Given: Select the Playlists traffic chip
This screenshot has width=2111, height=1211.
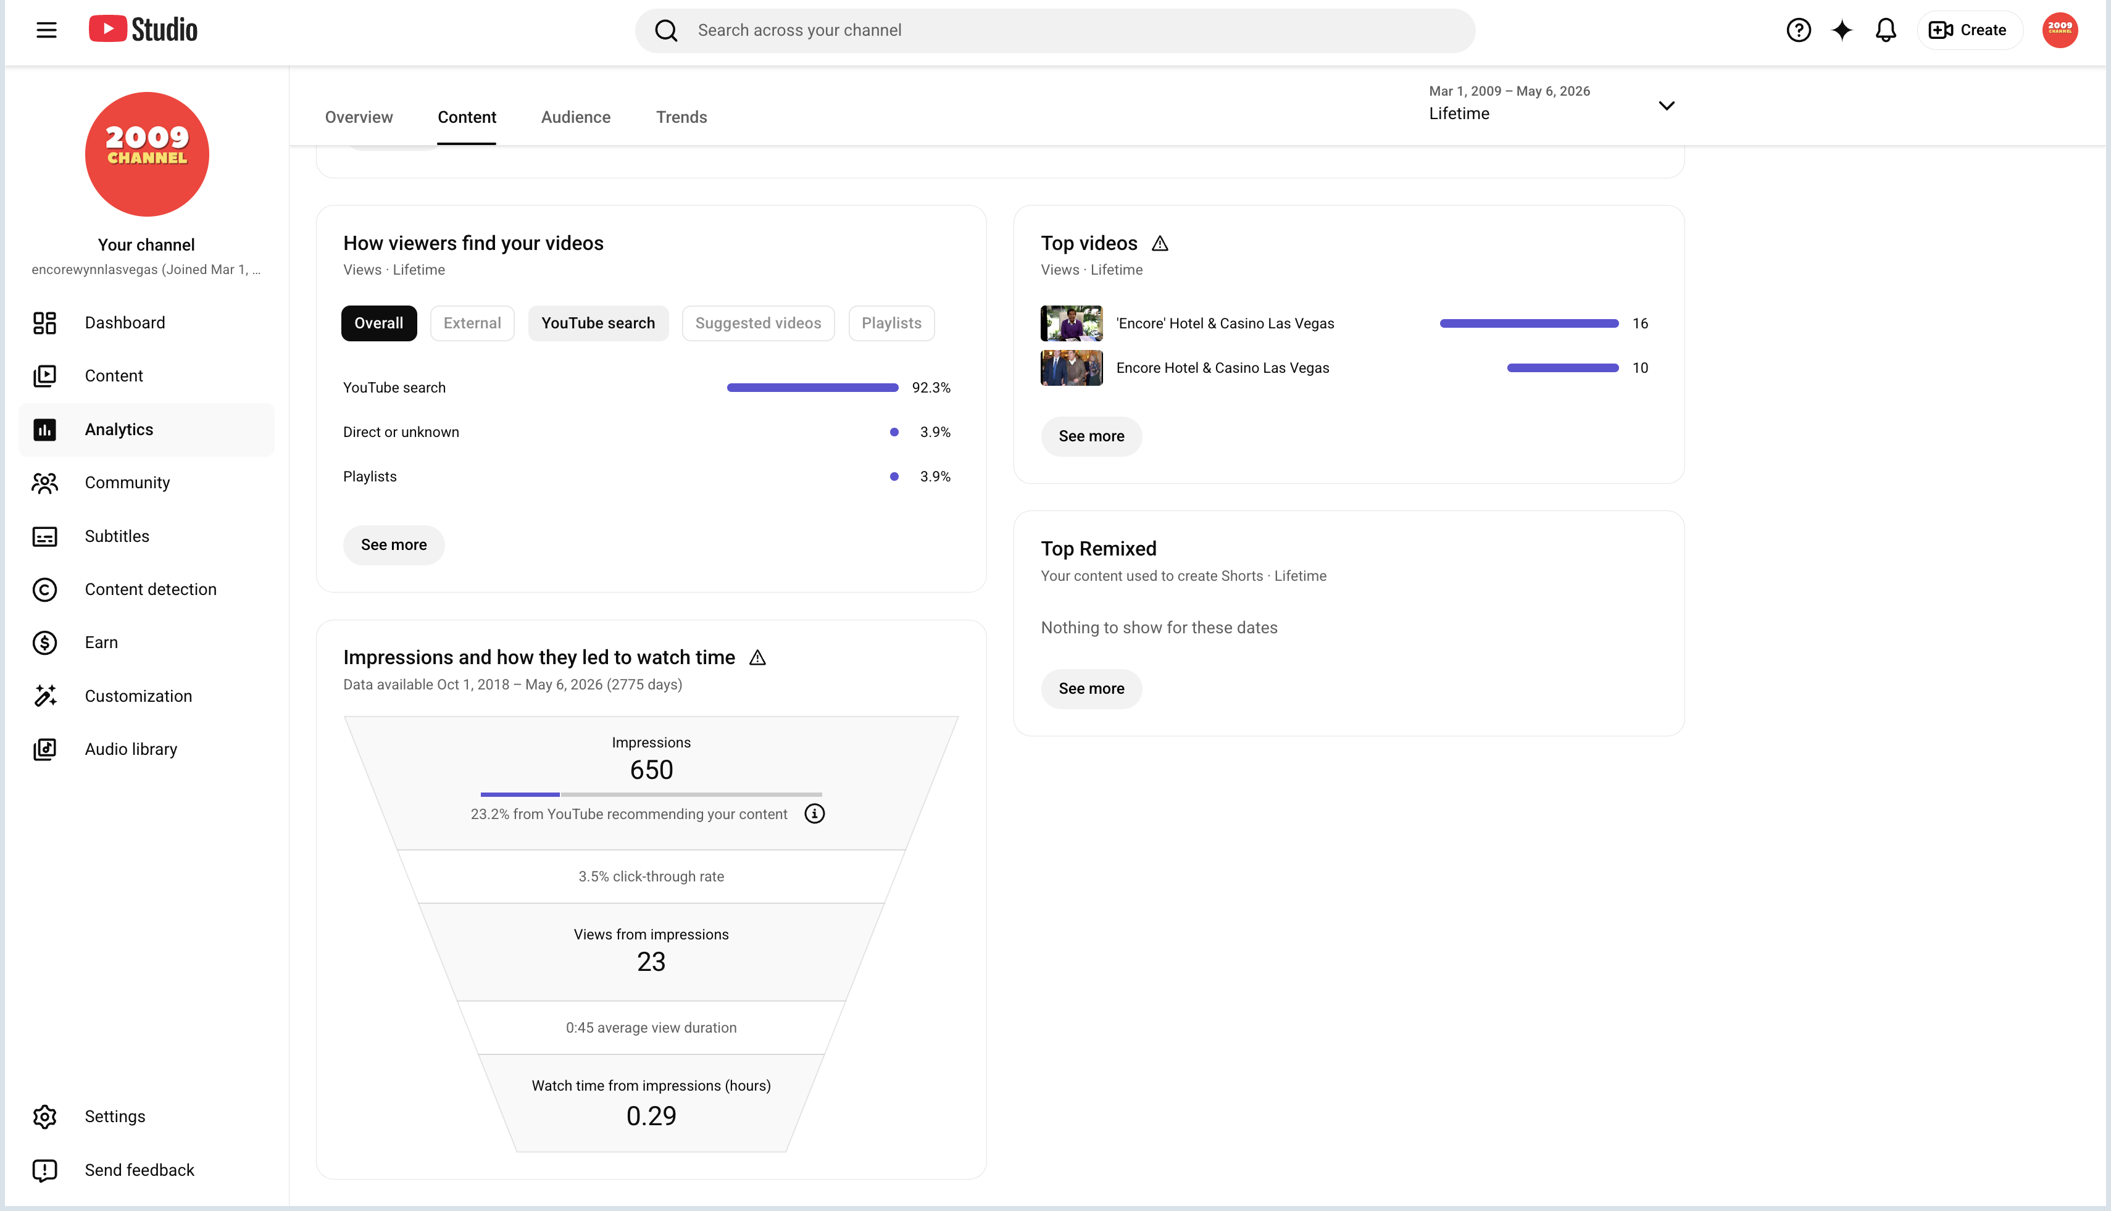Looking at the screenshot, I should [892, 323].
